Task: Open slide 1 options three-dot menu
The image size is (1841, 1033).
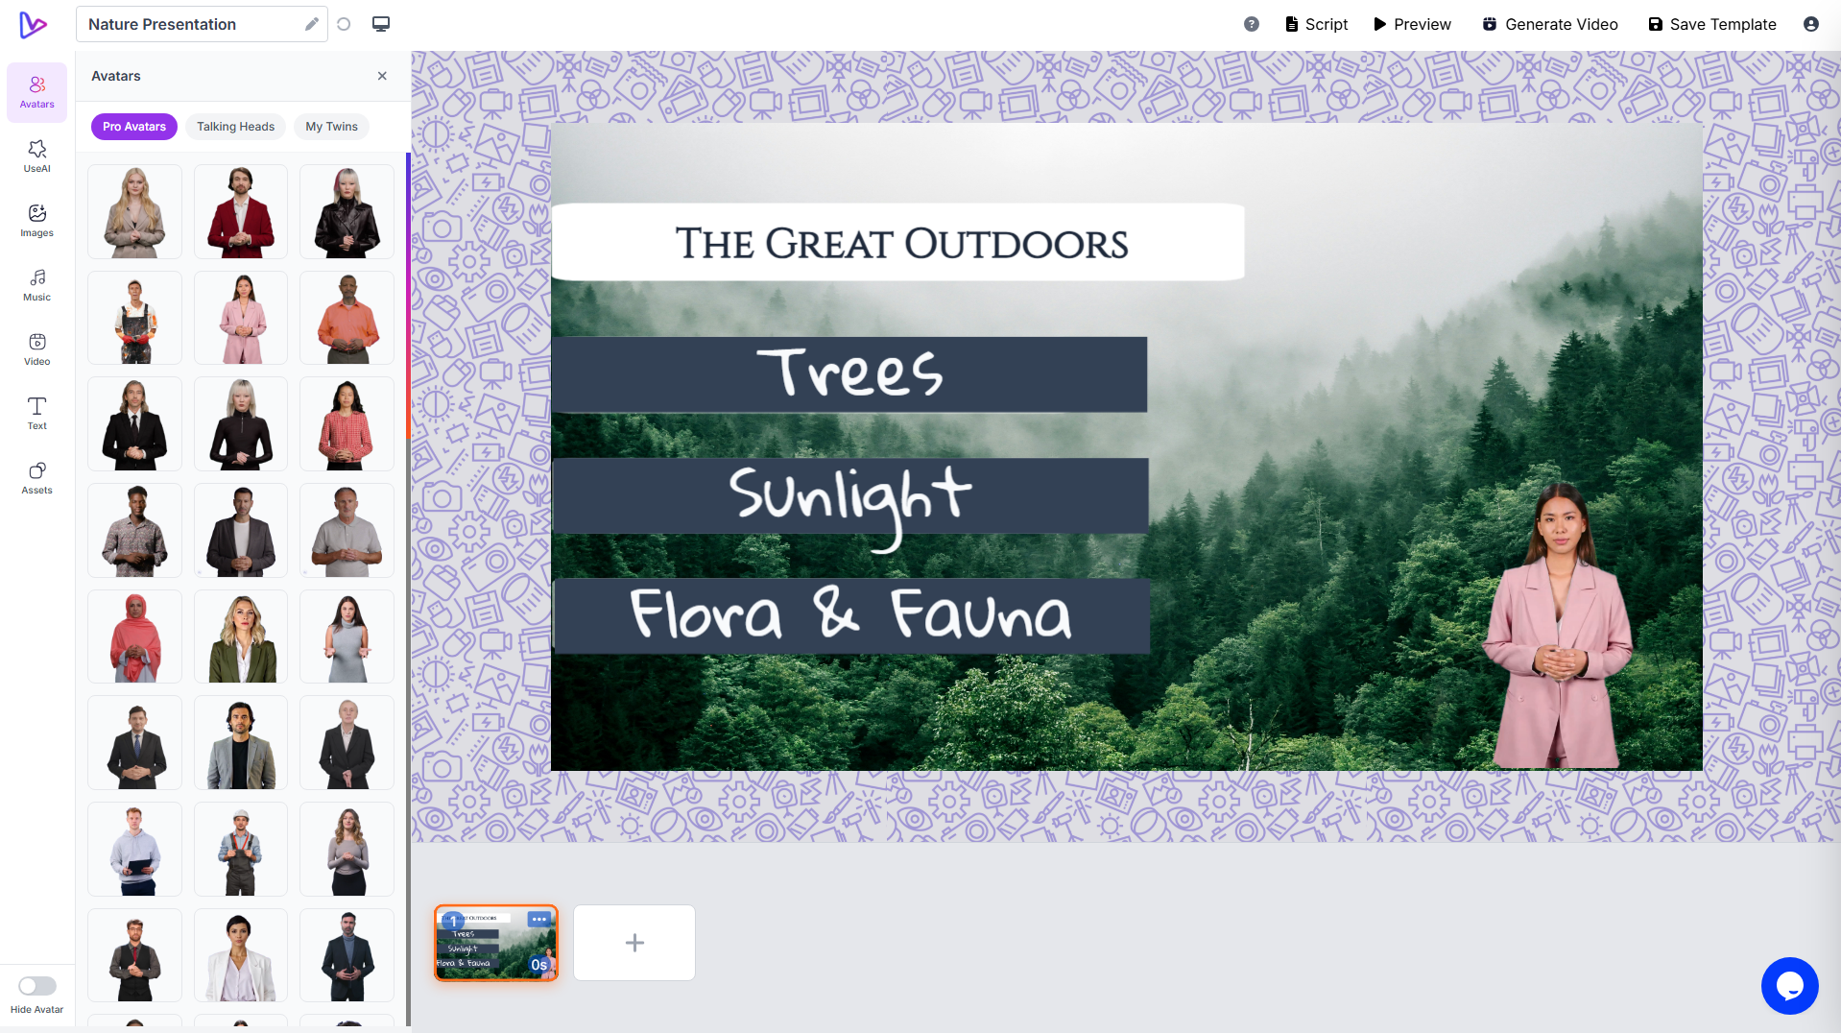Action: coord(539,919)
